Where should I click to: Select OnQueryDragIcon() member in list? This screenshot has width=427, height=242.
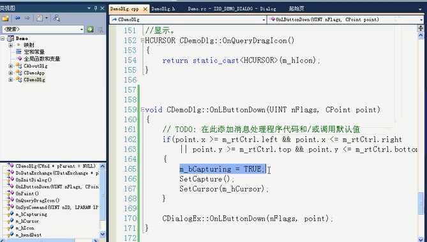tap(37, 200)
